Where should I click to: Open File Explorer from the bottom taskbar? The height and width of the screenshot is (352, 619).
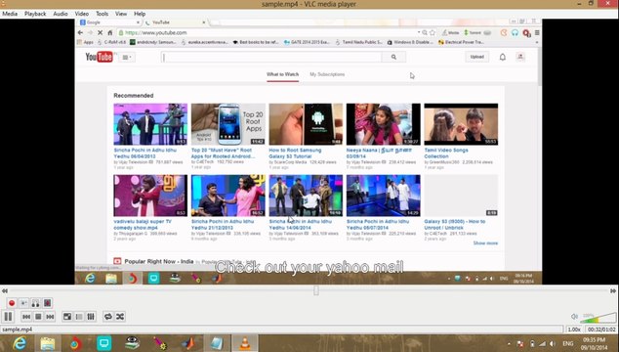(48, 343)
